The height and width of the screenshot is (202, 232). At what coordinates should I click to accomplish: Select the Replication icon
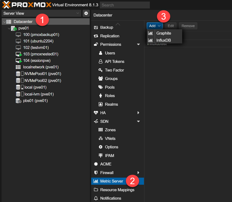click(96, 36)
